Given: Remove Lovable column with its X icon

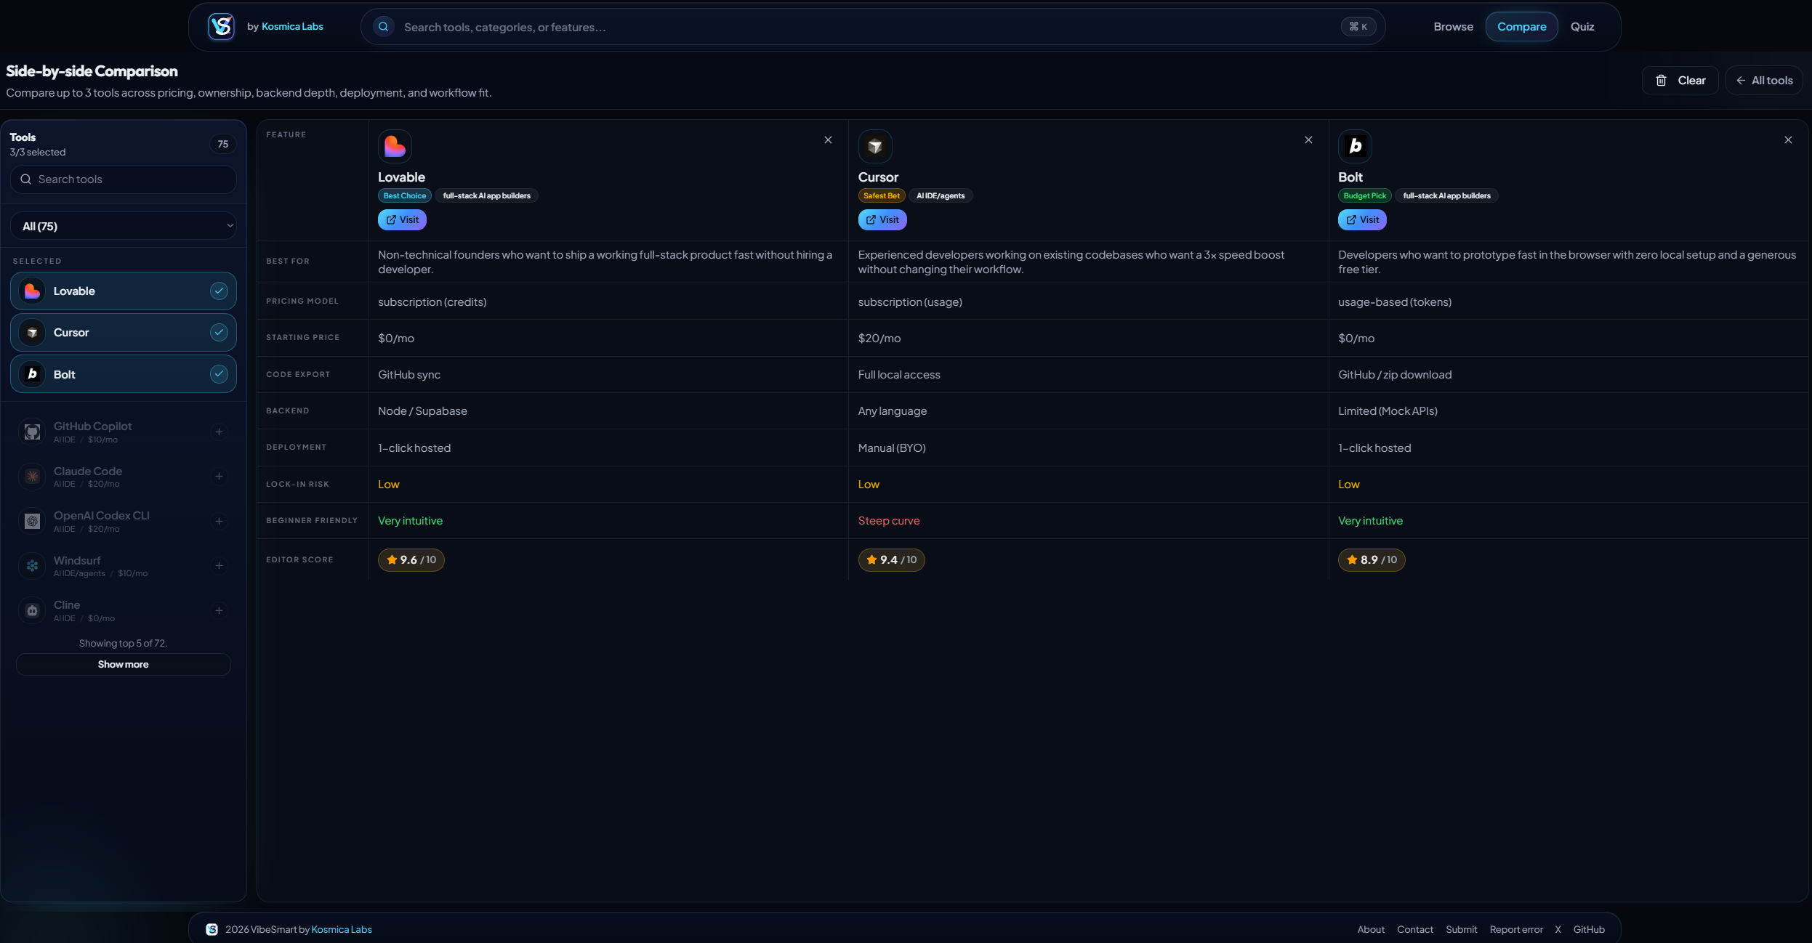Looking at the screenshot, I should (828, 140).
